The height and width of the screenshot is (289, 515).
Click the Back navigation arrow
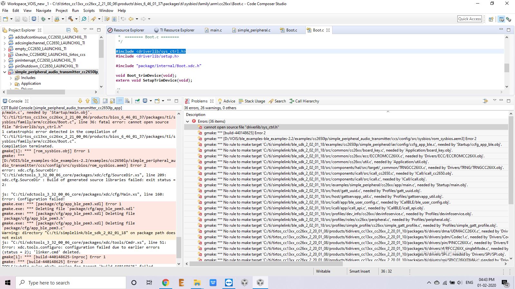[131, 19]
